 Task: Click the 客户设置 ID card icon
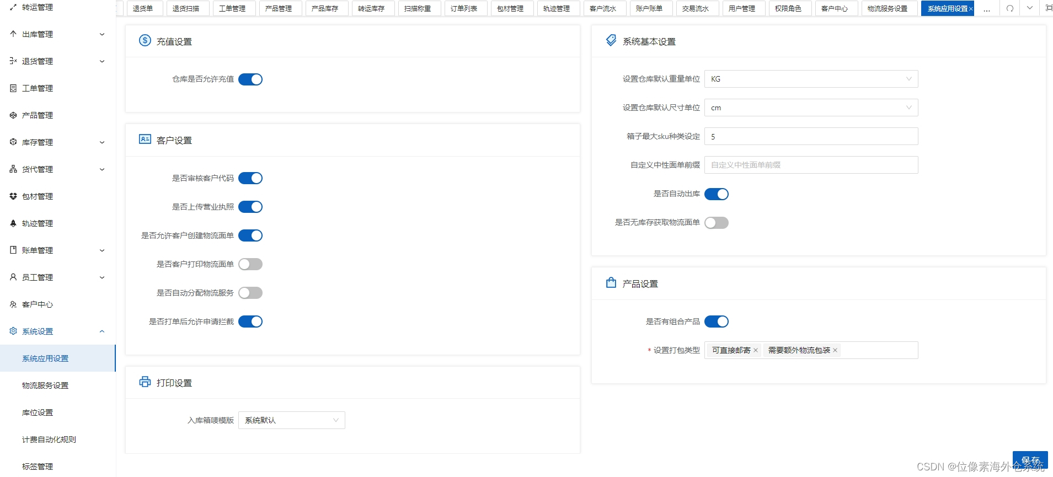145,139
